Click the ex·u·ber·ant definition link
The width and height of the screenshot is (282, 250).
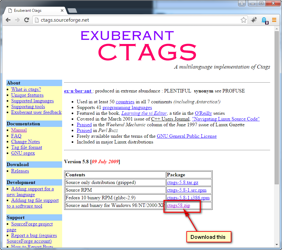click(x=78, y=91)
